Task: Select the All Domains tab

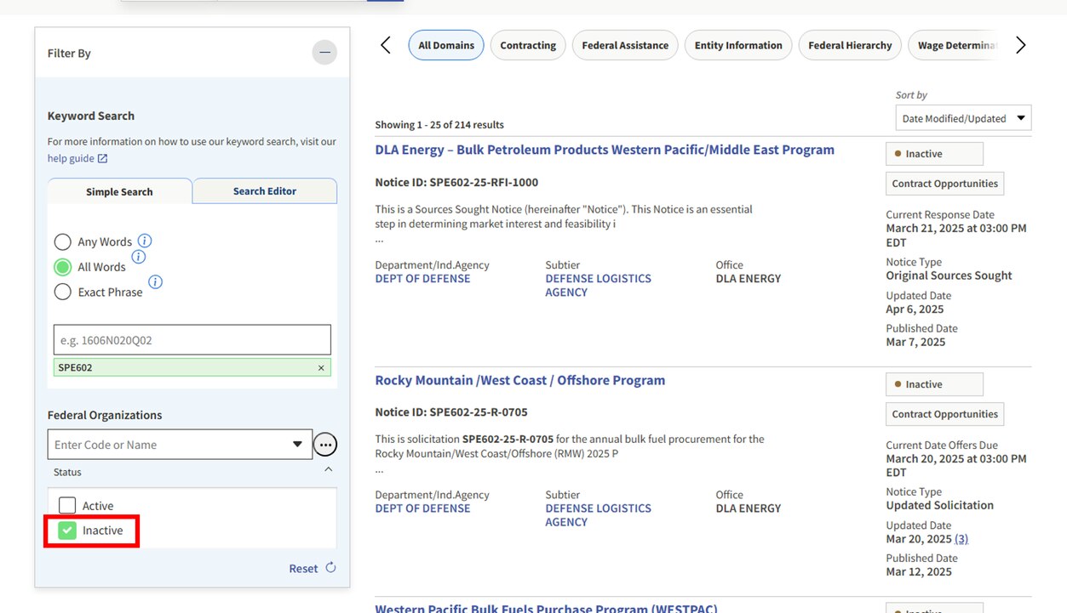Action: tap(446, 45)
